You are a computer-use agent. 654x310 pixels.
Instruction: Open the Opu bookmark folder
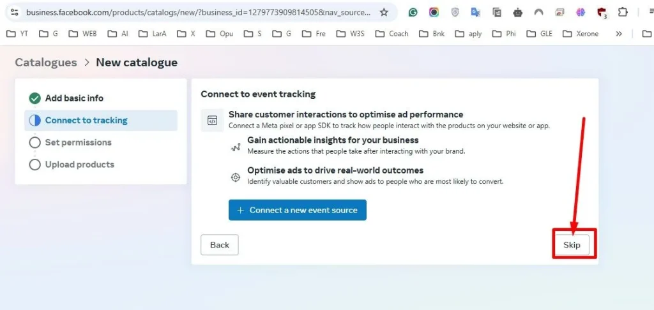click(x=220, y=34)
